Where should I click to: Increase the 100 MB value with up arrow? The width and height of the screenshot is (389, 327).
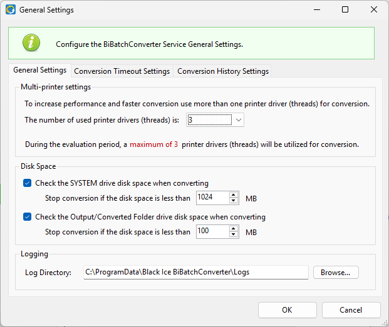tap(234, 228)
